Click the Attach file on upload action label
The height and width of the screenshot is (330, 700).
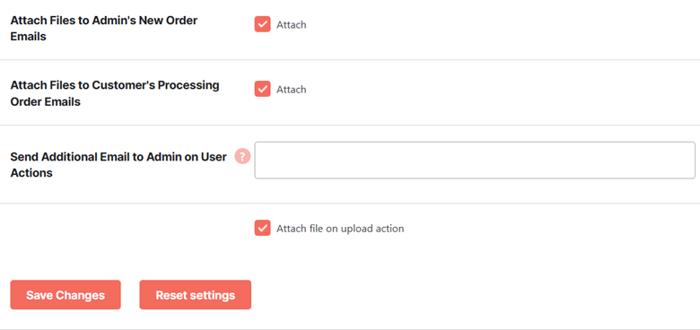[x=340, y=229]
